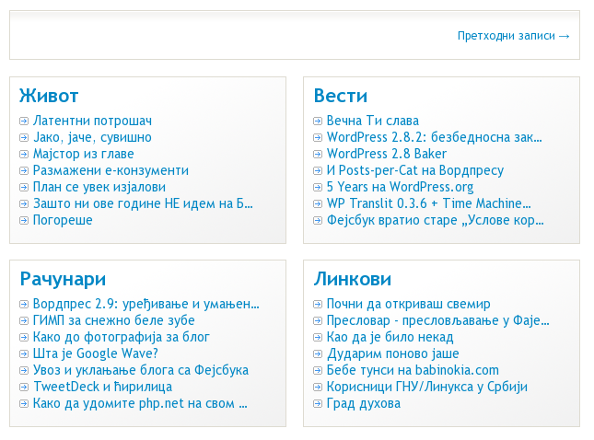Open post Вордпрес 2.9: уређивање

pyautogui.click(x=146, y=304)
